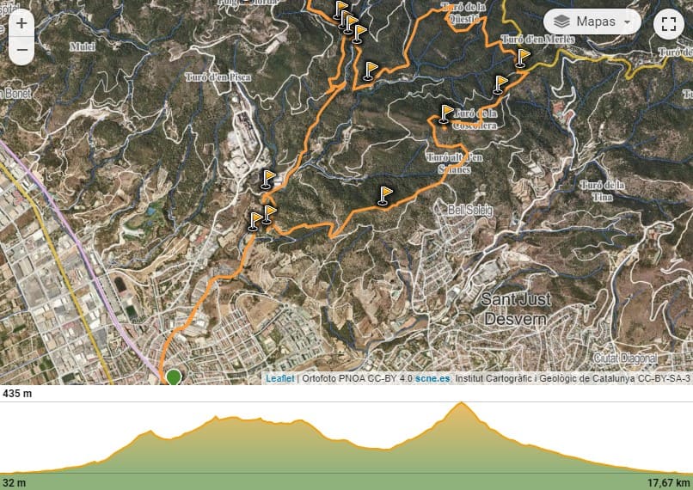The height and width of the screenshot is (490, 693).
Task: Select the waypoint flag near Turó d'en Merlès
Action: point(523,58)
